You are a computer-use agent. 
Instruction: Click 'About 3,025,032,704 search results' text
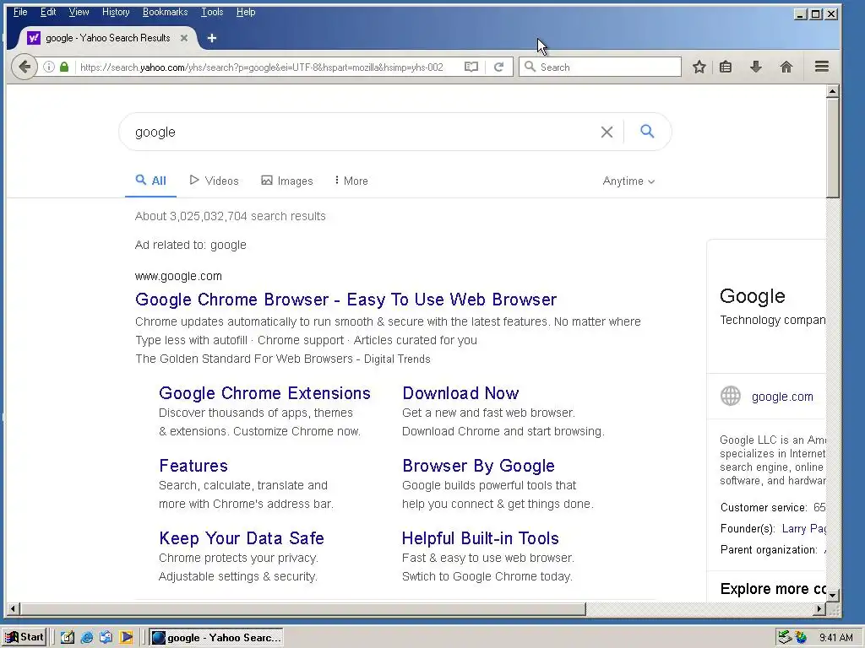[231, 216]
